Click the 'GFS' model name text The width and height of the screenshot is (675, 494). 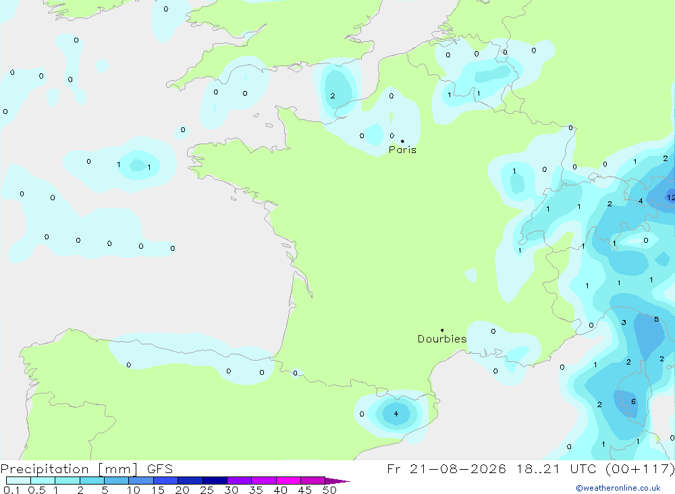[160, 469]
